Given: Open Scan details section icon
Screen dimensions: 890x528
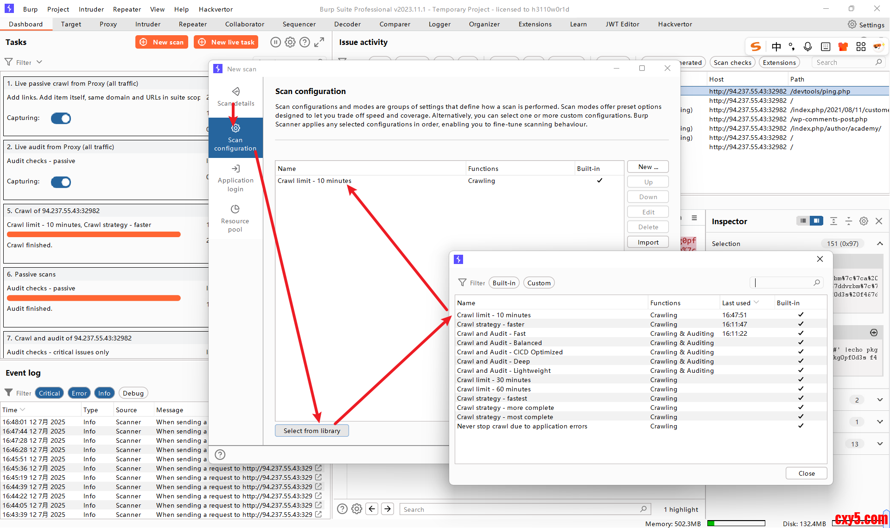Looking at the screenshot, I should (235, 92).
